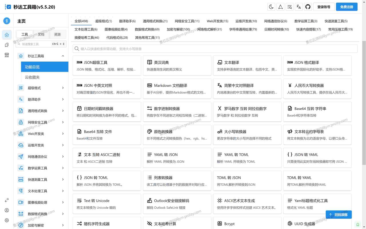Open the language translate icon in header
This screenshot has width=366, height=229.
(299, 7)
